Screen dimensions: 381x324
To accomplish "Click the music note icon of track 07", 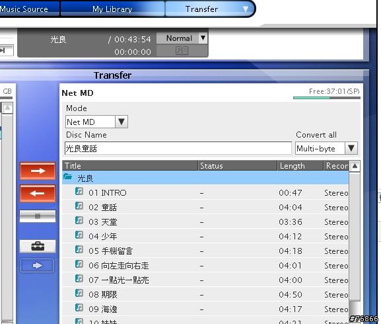I will click(x=79, y=279).
